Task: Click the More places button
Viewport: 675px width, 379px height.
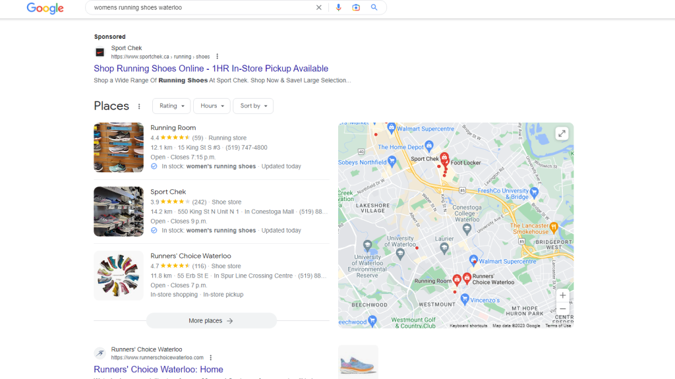Action: tap(211, 321)
